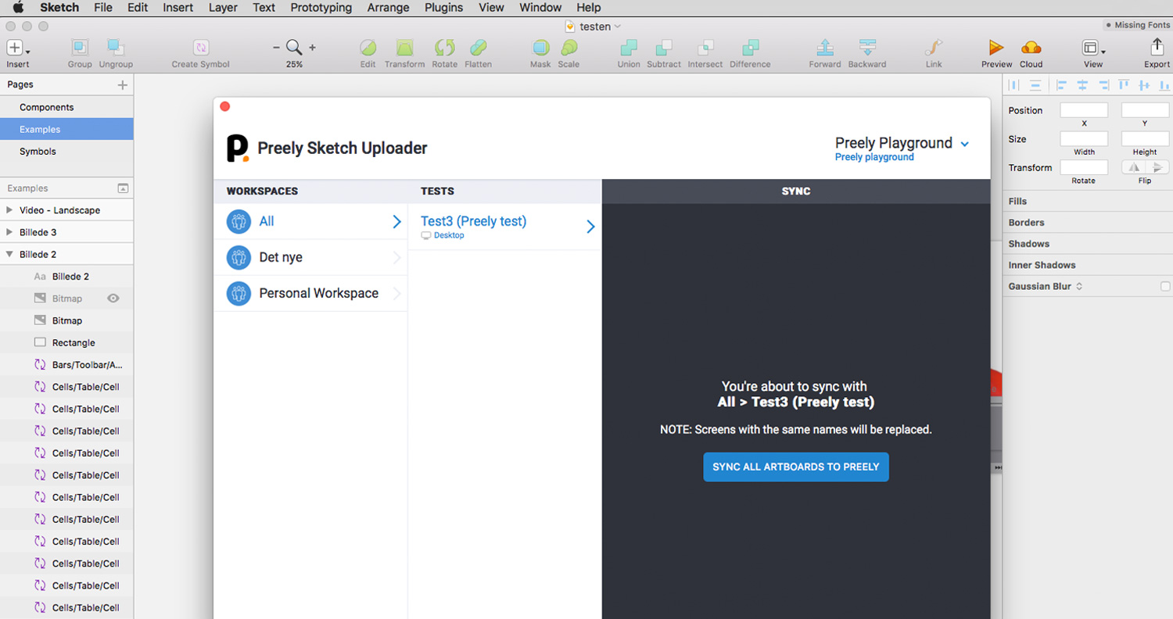
Task: Apply the Intersect boolean operation
Action: coord(705,48)
